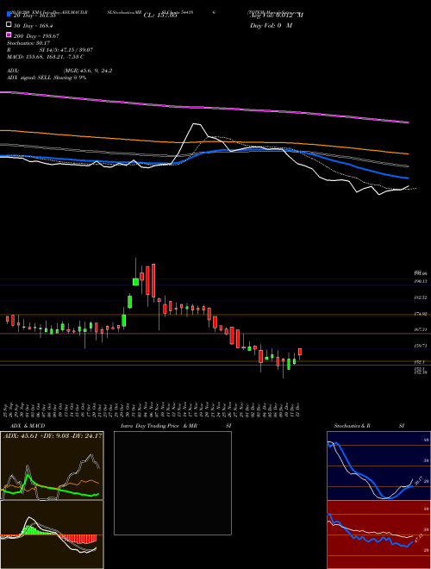Click the '(MGR) 45.6, 9, 24.2' ADX values
Viewport: 431px width, 569px height.
point(87,71)
